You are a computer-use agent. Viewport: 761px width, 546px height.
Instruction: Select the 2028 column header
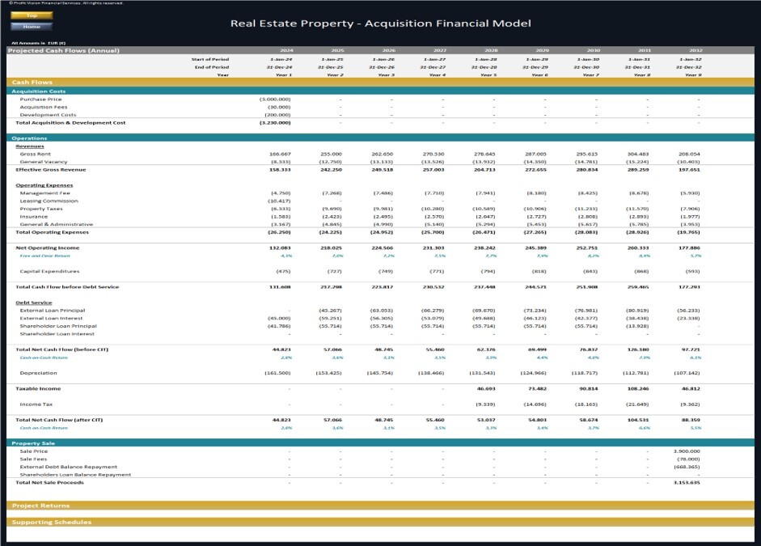[x=491, y=50]
